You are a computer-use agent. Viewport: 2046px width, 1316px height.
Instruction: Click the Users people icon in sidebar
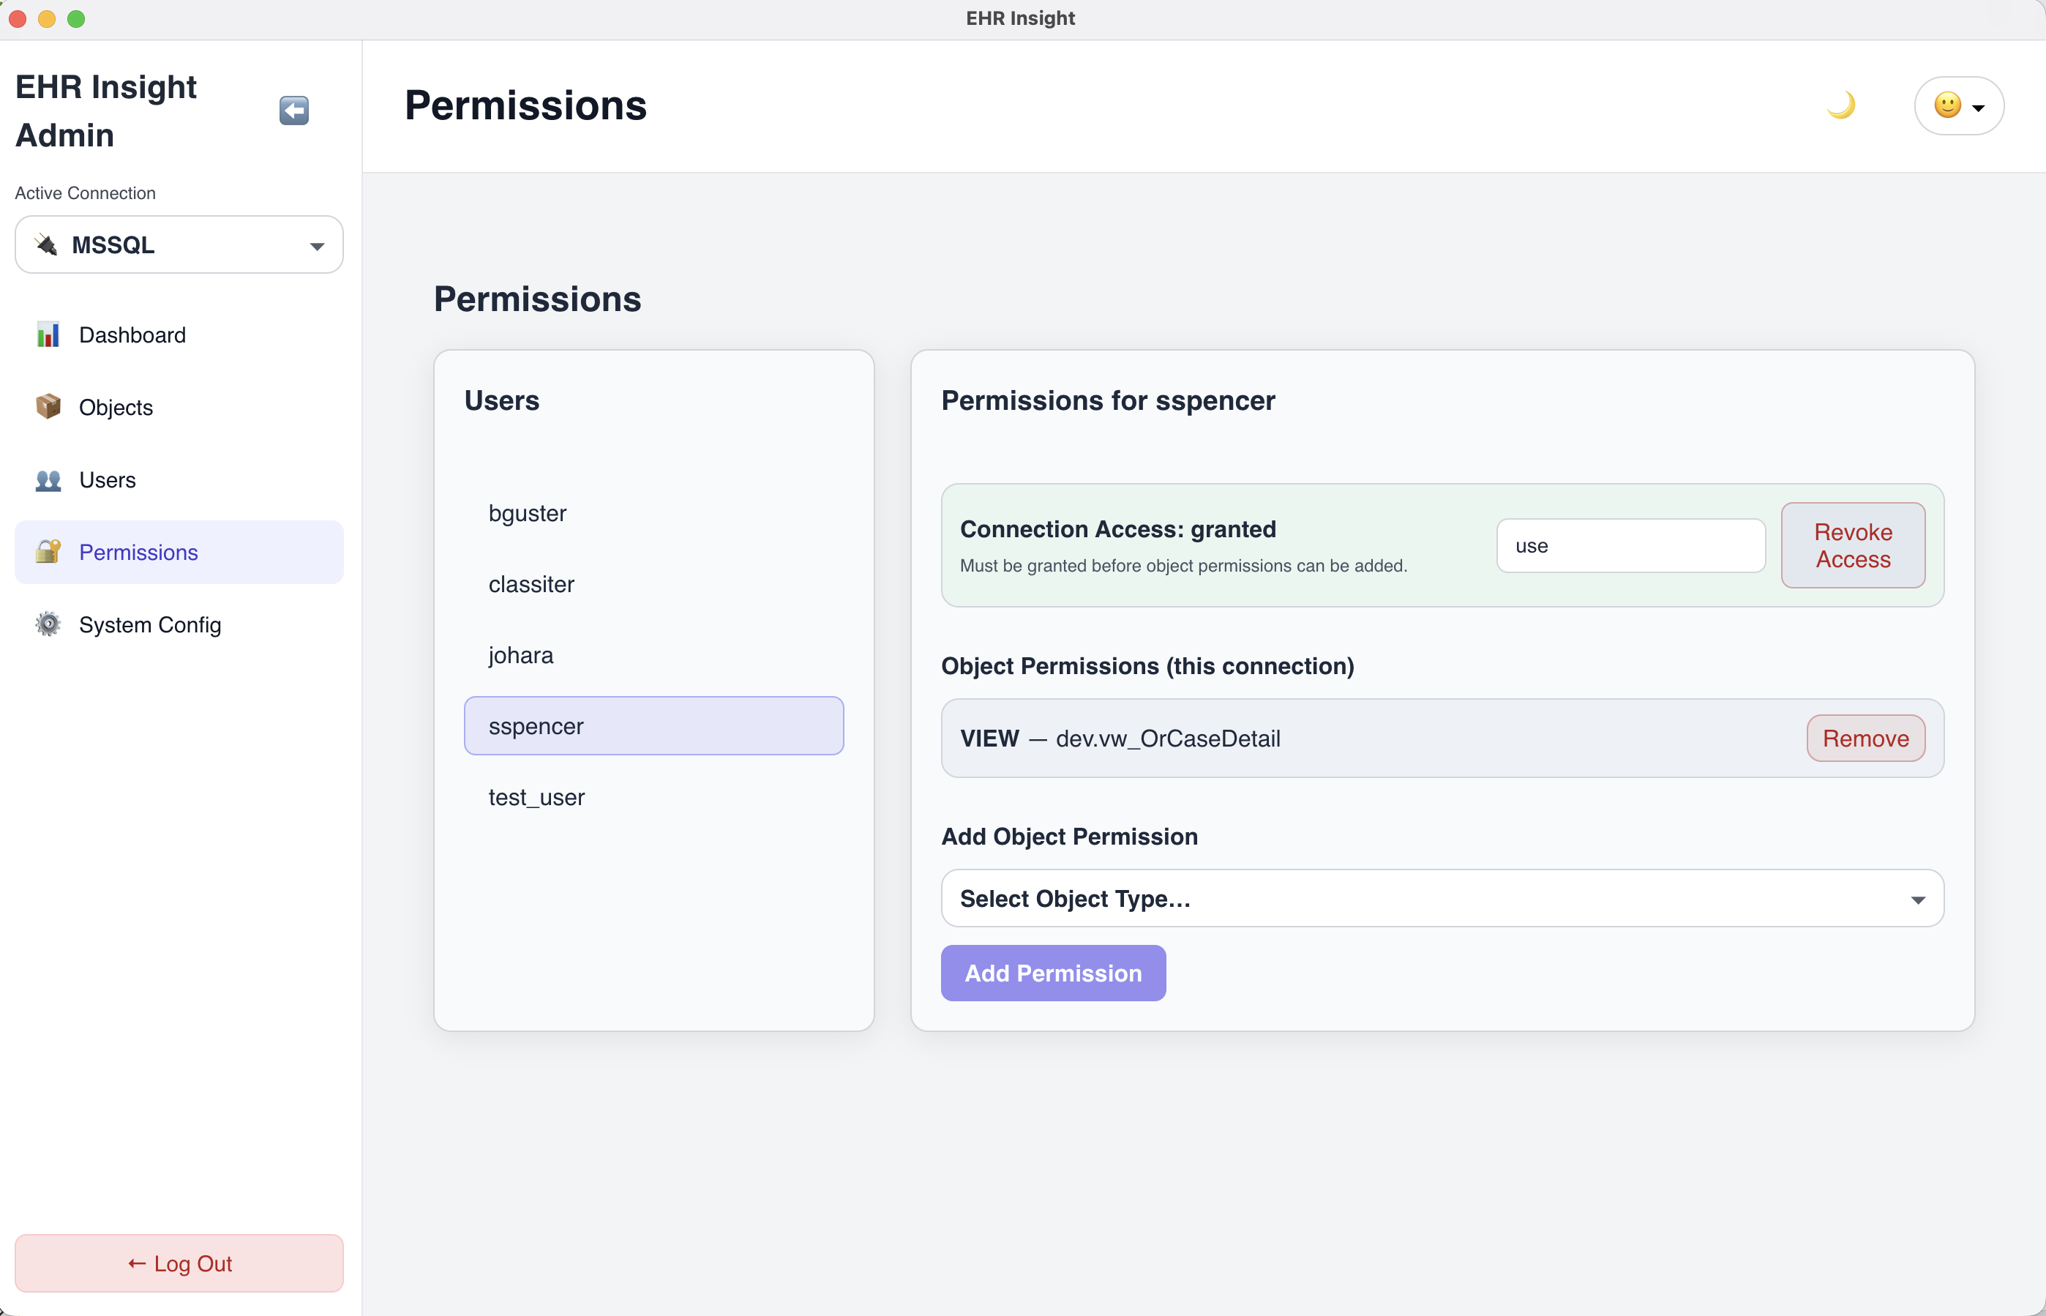coord(49,479)
